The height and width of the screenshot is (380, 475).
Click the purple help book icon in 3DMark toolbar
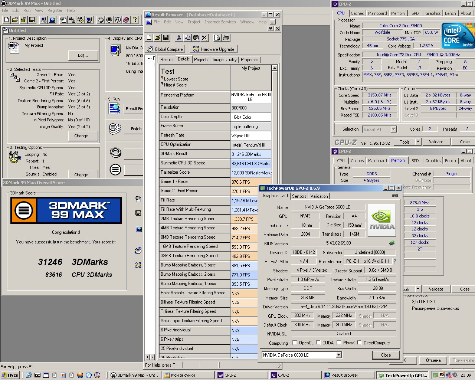(126, 20)
